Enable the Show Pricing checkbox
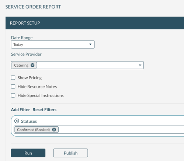This screenshot has width=184, height=161. (13, 78)
